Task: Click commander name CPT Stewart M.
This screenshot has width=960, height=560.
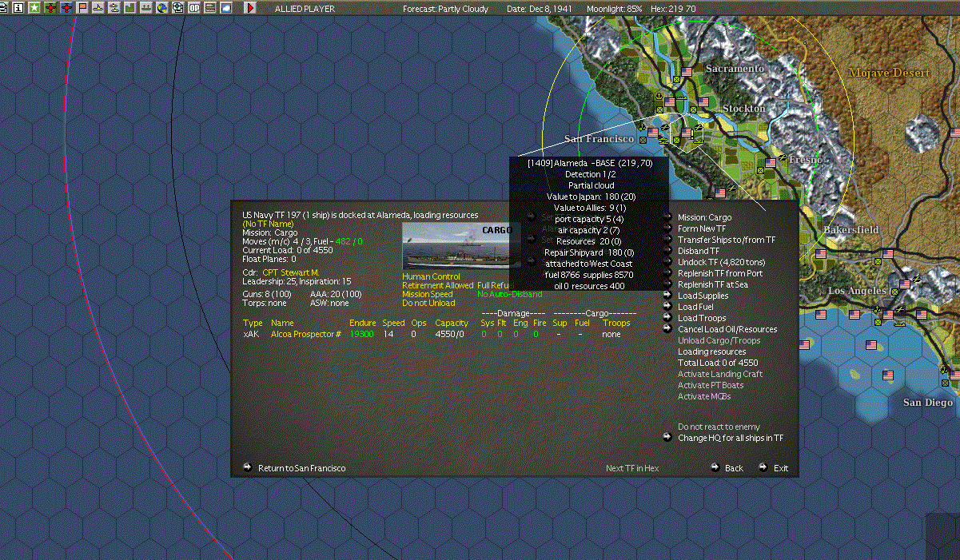Action: (x=290, y=272)
